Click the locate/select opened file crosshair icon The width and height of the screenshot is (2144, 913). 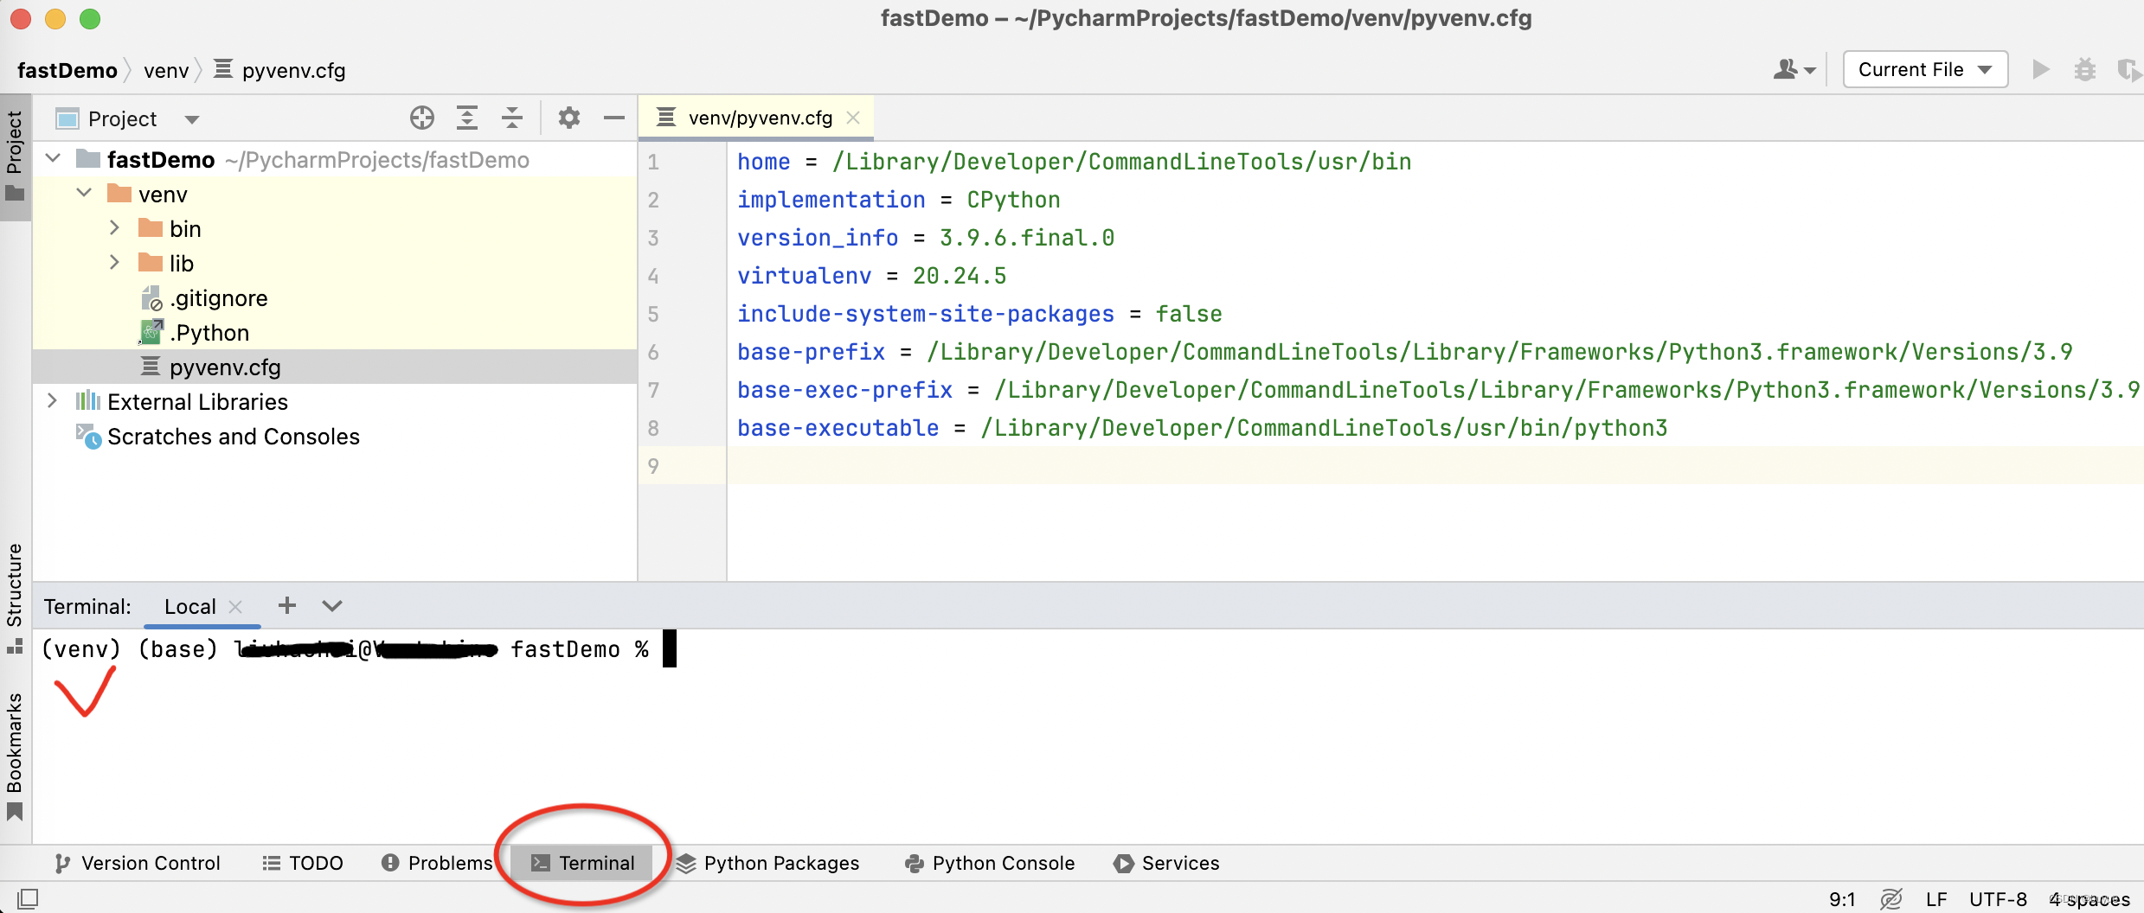[x=422, y=118]
